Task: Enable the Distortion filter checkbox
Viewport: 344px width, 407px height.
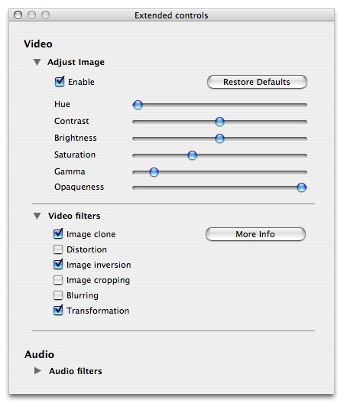Action: [58, 249]
